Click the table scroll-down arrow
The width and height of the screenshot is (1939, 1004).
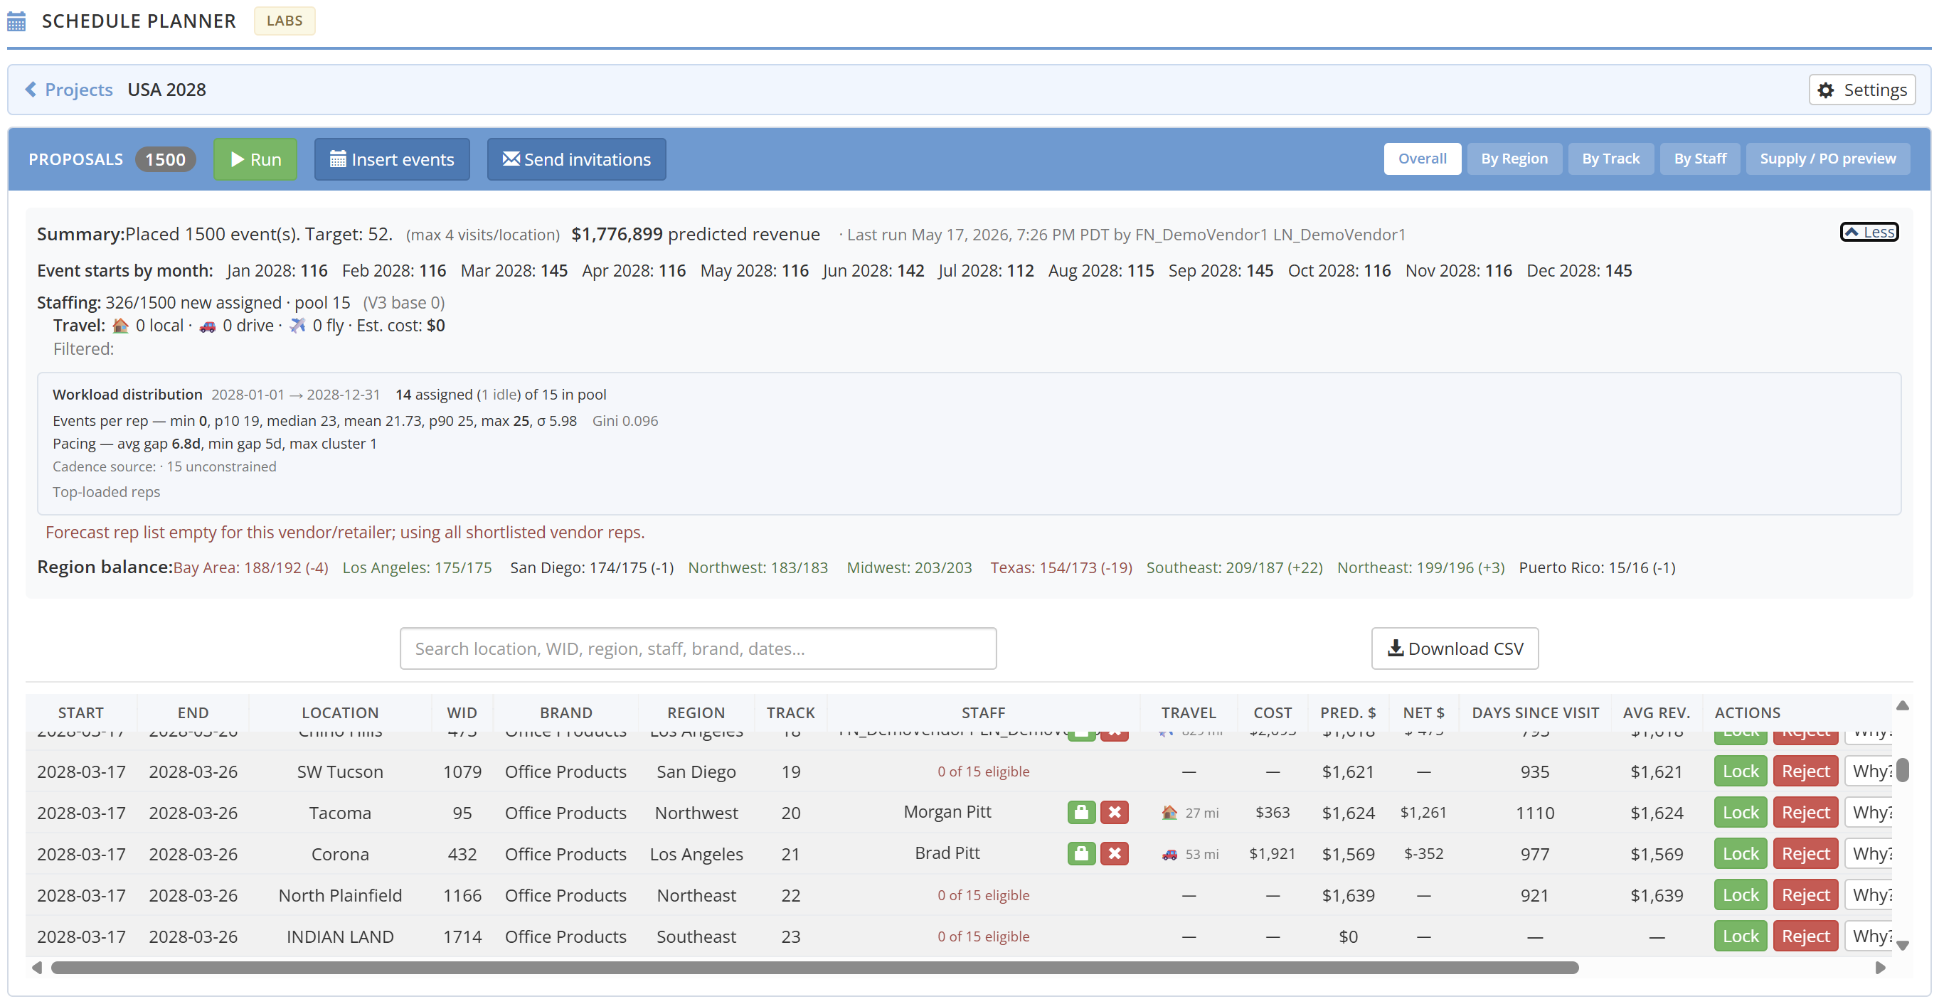tap(1902, 945)
